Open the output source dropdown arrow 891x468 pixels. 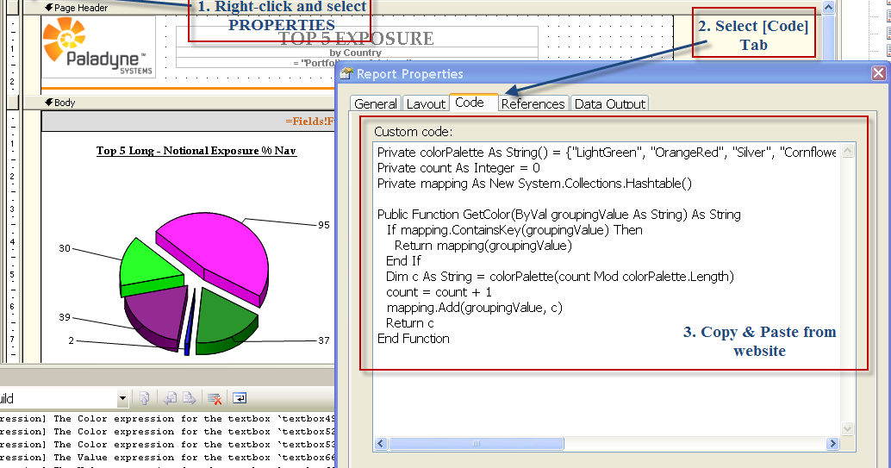coord(122,399)
